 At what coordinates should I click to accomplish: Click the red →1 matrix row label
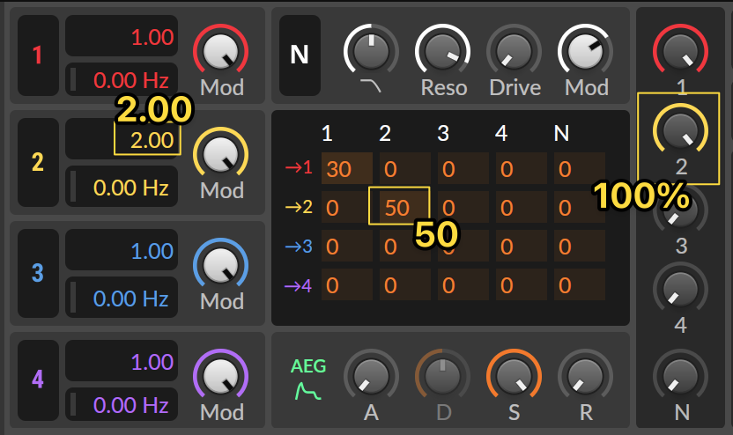(x=299, y=166)
